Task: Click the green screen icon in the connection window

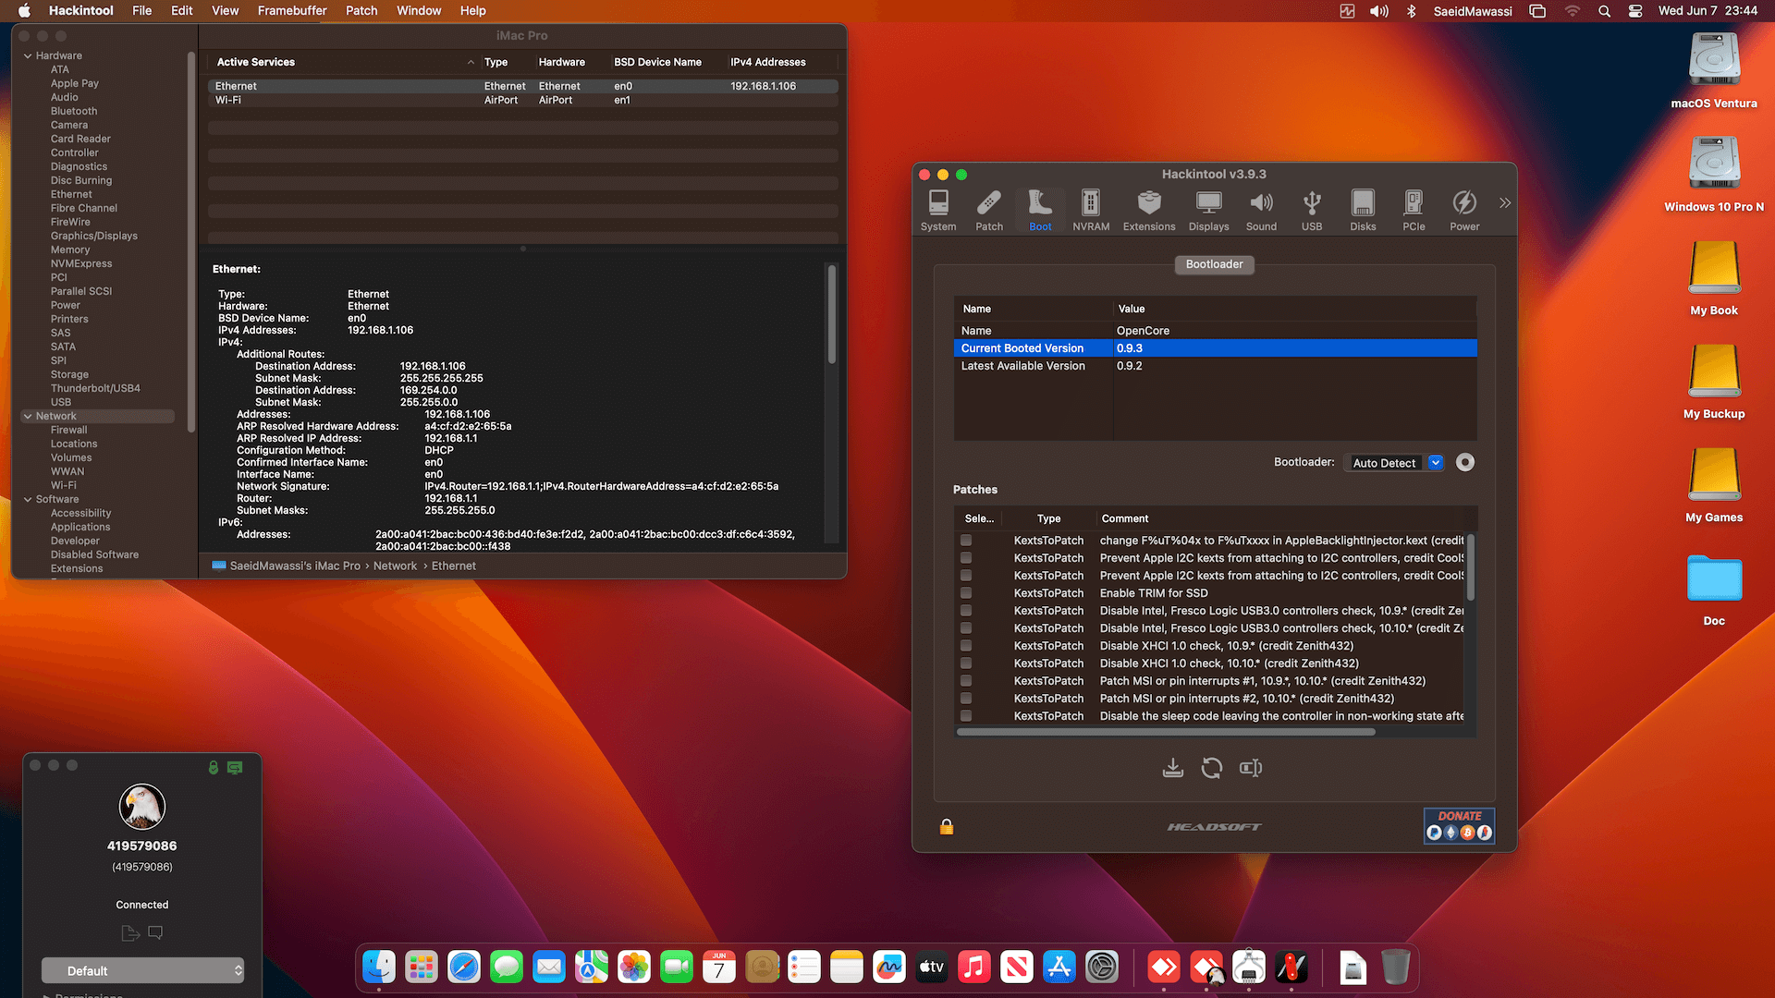Action: coord(235,767)
